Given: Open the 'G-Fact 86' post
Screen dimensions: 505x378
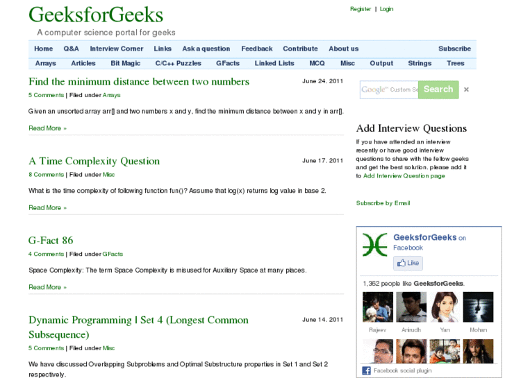Looking at the screenshot, I should (x=51, y=240).
